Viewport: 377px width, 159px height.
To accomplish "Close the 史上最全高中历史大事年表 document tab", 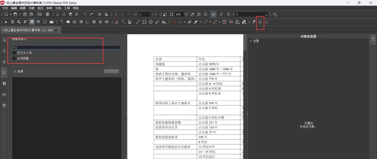I will (56, 30).
